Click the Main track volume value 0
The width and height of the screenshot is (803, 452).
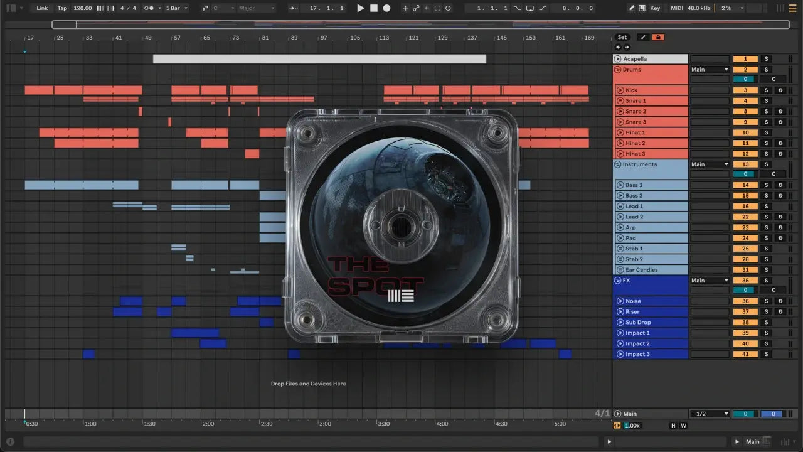pyautogui.click(x=745, y=414)
